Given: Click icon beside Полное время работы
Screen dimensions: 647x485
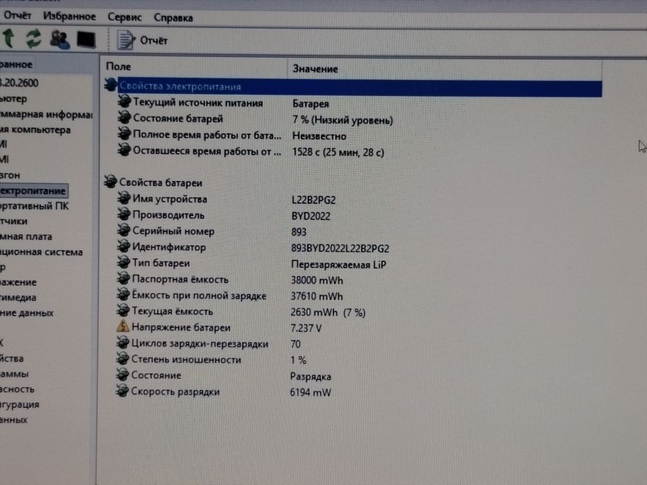Looking at the screenshot, I should [124, 133].
